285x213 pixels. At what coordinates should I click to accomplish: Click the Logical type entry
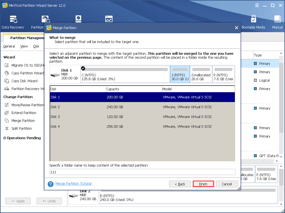click(x=264, y=81)
